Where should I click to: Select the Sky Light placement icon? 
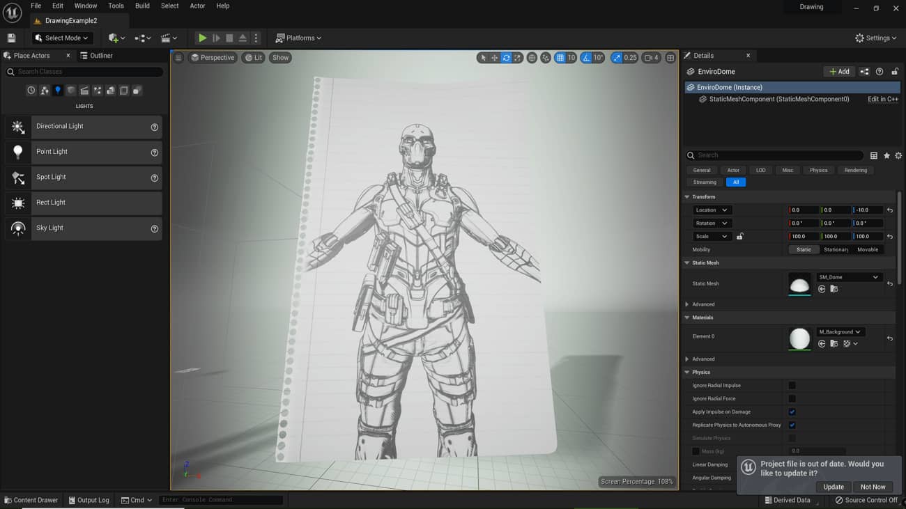click(x=18, y=228)
